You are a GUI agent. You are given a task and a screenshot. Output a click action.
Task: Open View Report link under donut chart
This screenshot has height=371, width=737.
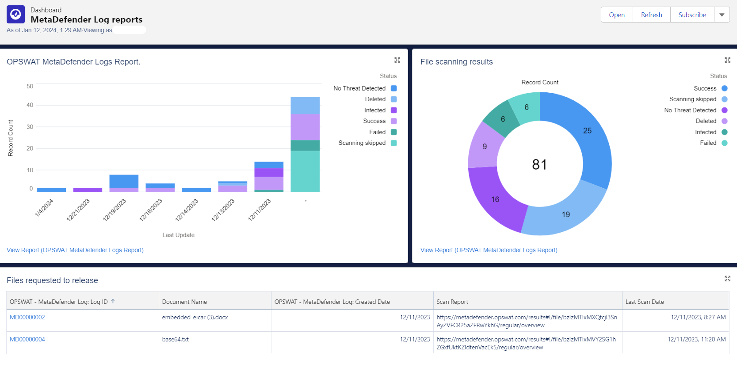coord(489,250)
